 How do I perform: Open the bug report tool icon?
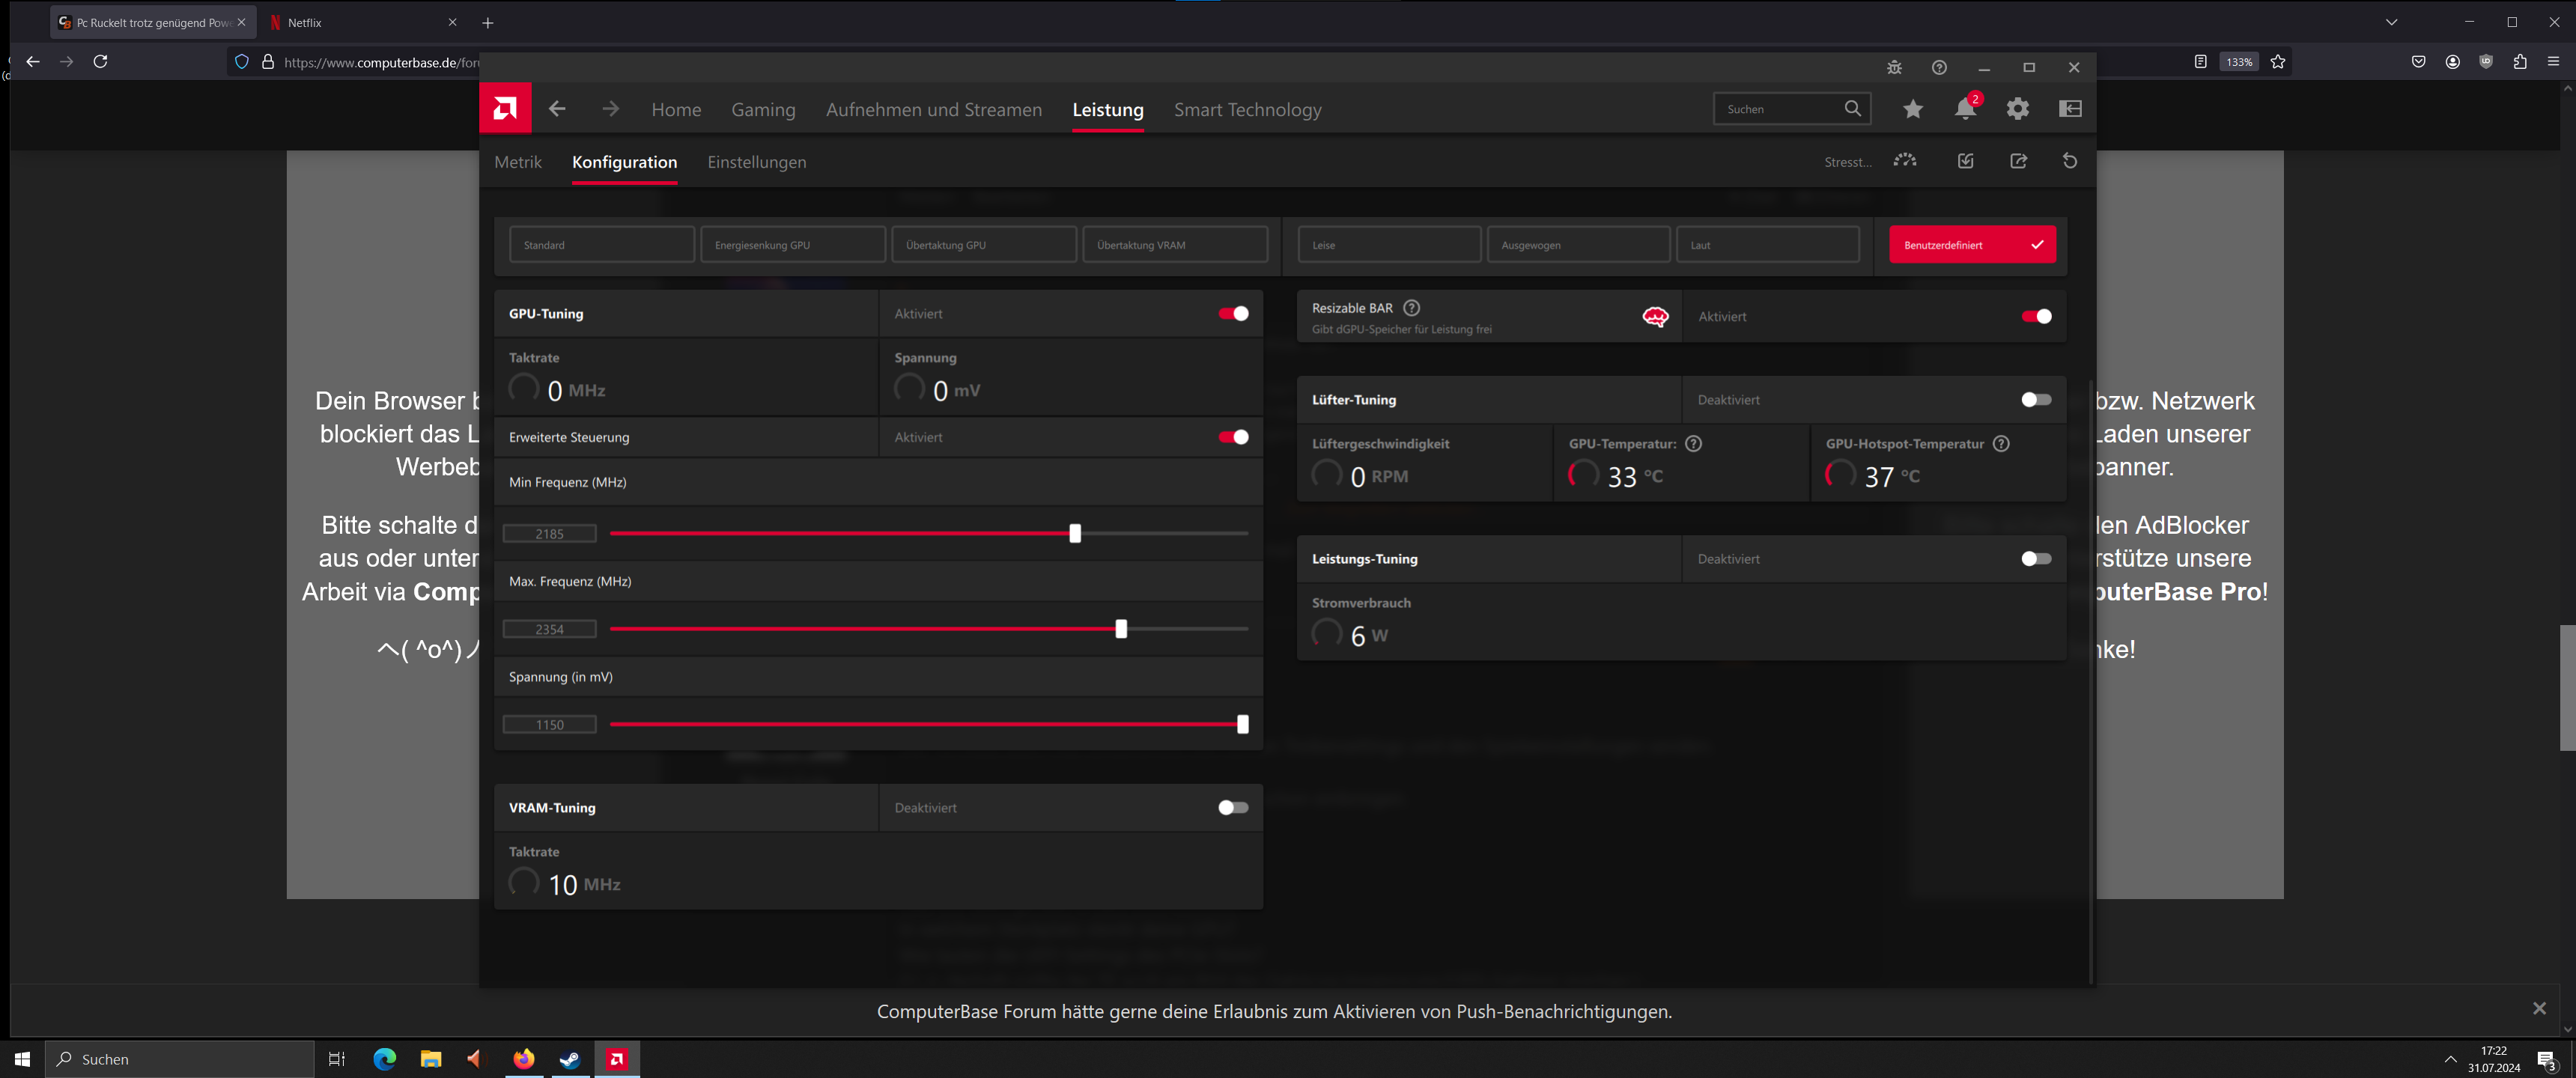1894,67
